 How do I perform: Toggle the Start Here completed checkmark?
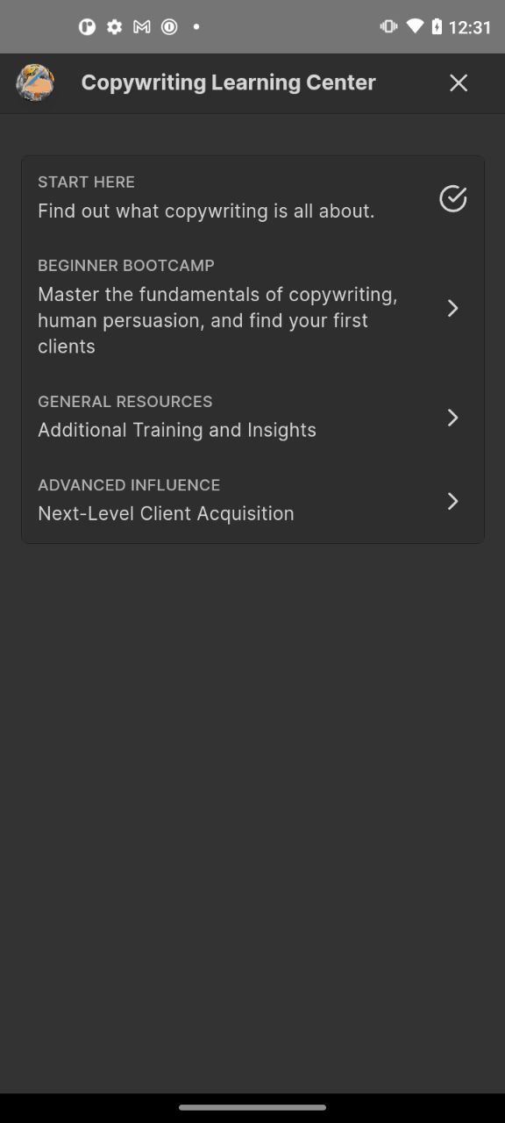point(452,198)
